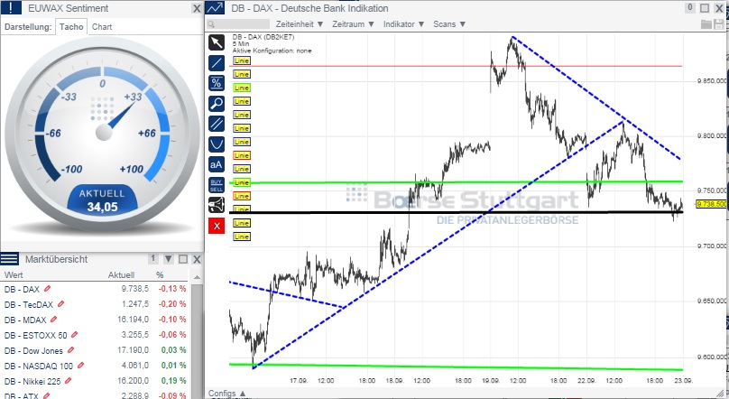Click the chart window trend icon
Screen dimensions: 729x399
[x=215, y=8]
